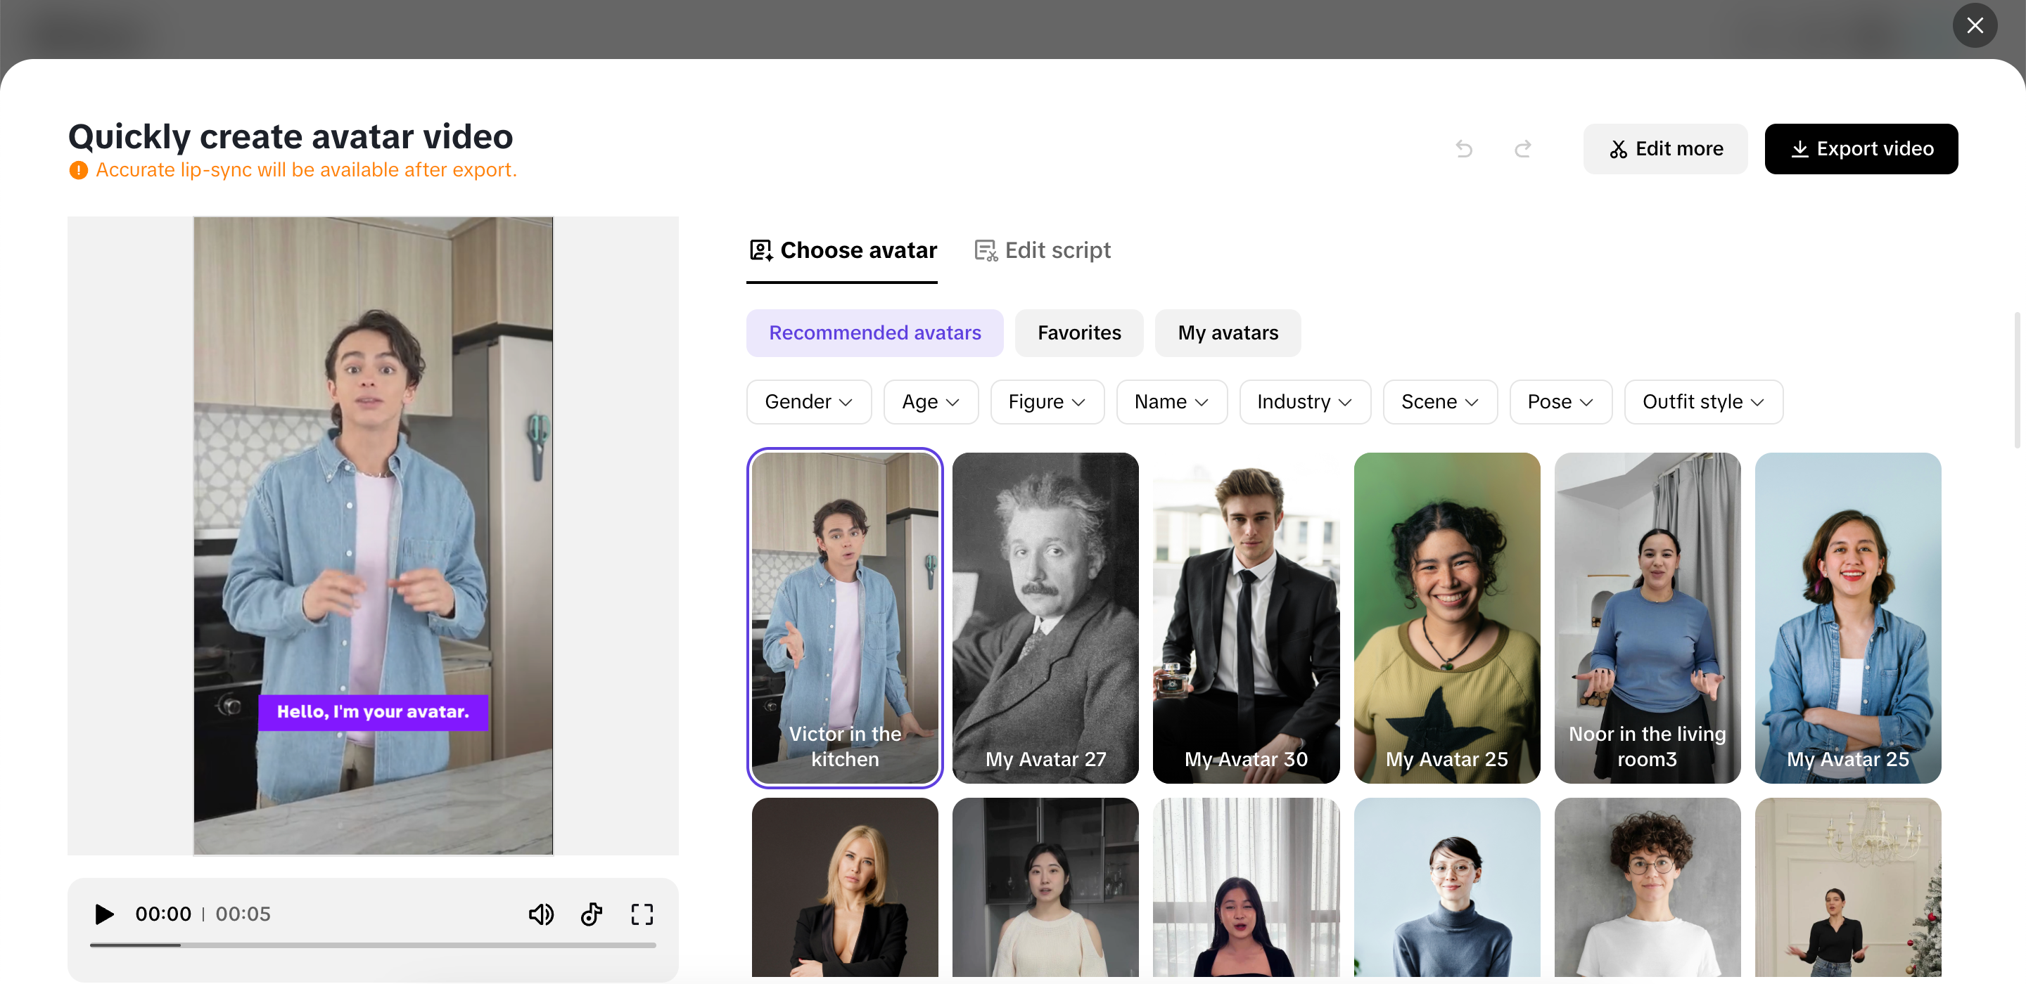Switch to Edit script tab
Image resolution: width=2026 pixels, height=984 pixels.
[x=1042, y=251]
